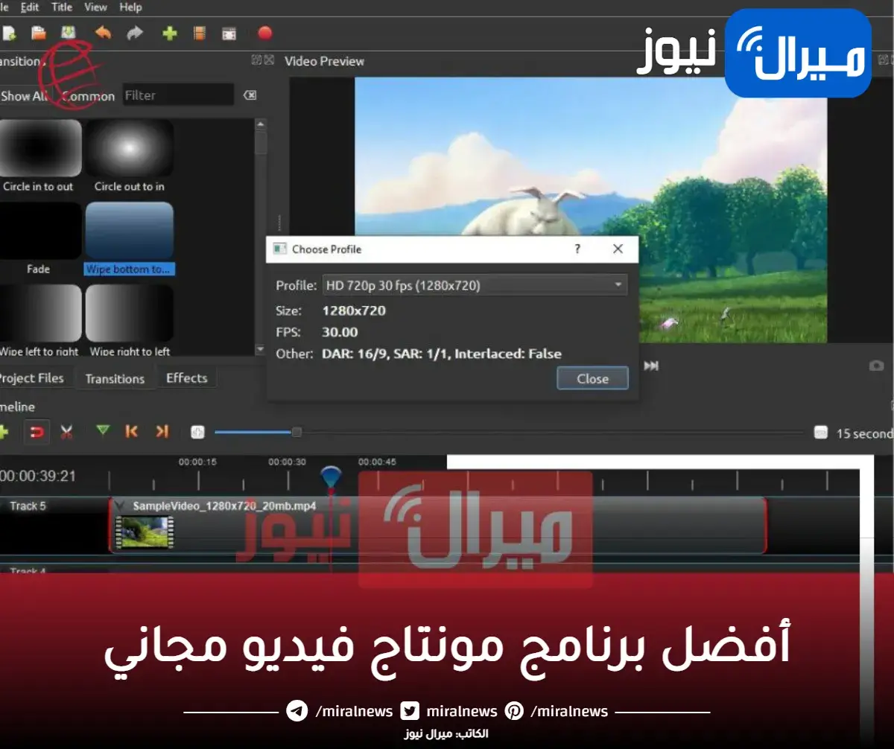Open Choose Profile filmstrip toolbar icon
Image resolution: width=894 pixels, height=749 pixels.
pyautogui.click(x=199, y=33)
